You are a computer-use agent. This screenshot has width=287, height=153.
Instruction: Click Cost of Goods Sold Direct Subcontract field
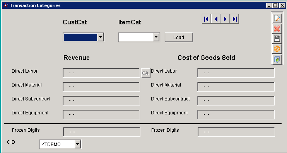236,100
